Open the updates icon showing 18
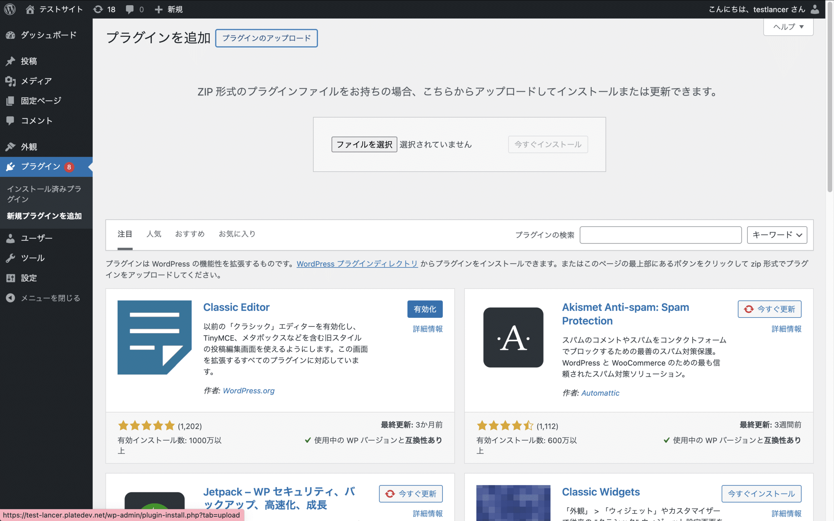 tap(98, 9)
